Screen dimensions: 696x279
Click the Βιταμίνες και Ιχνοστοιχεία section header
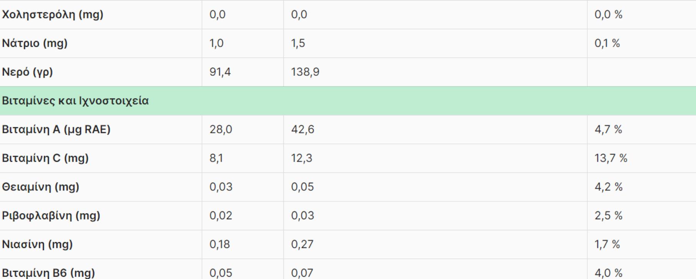point(75,101)
